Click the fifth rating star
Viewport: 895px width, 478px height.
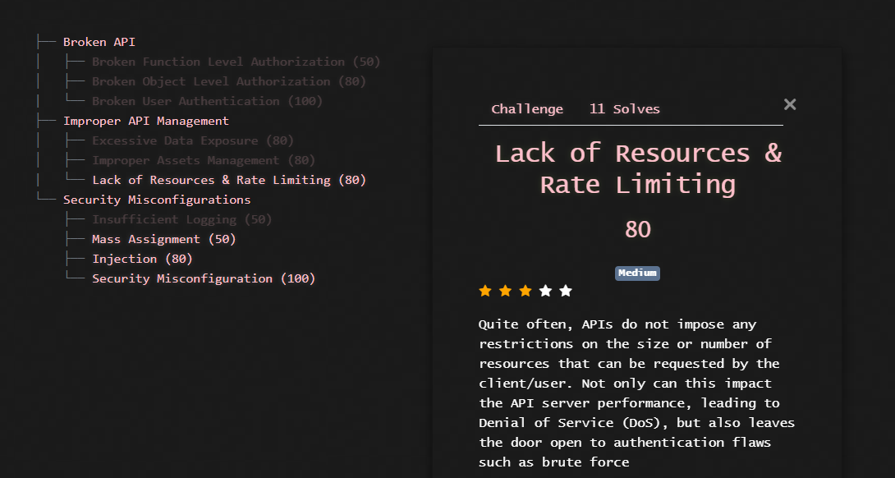[565, 290]
